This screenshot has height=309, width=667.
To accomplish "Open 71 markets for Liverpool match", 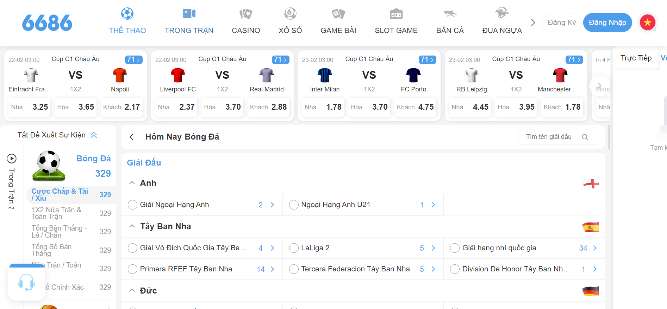I will [x=280, y=60].
